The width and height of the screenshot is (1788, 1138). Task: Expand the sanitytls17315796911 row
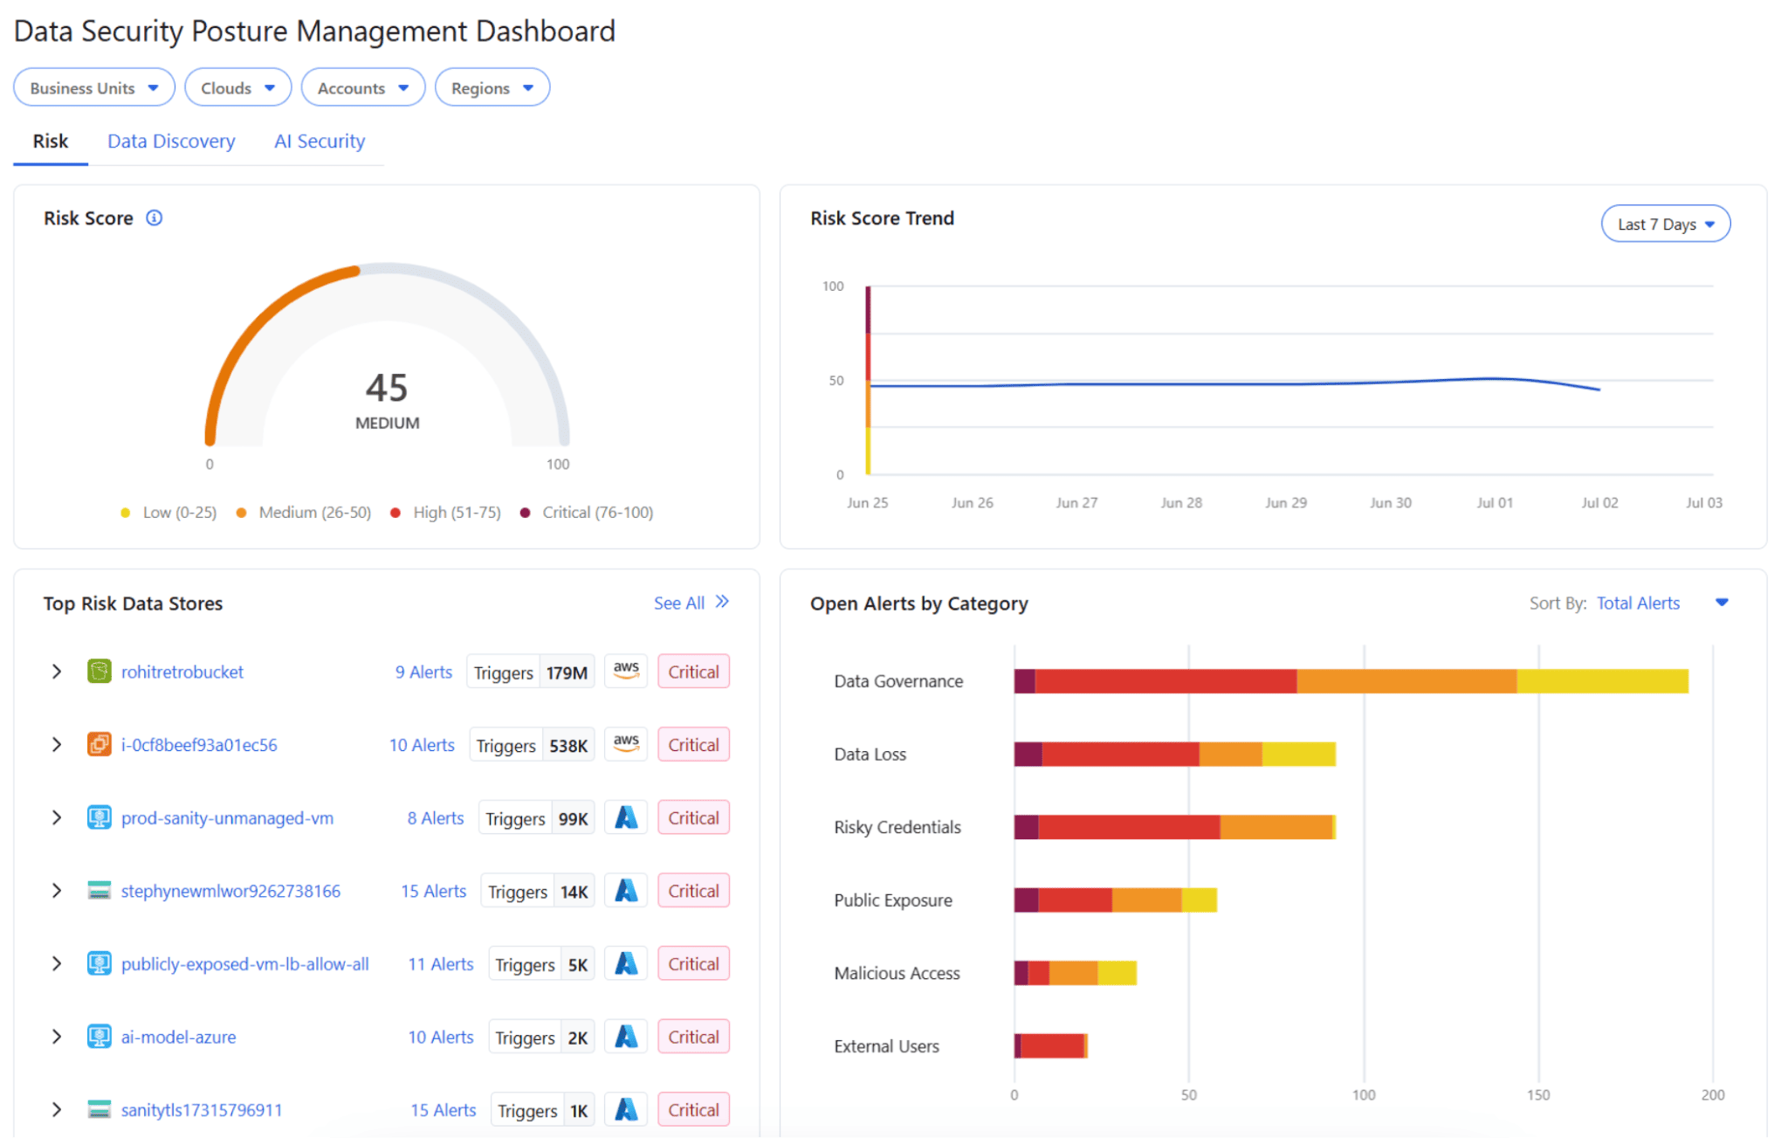click(x=57, y=1110)
